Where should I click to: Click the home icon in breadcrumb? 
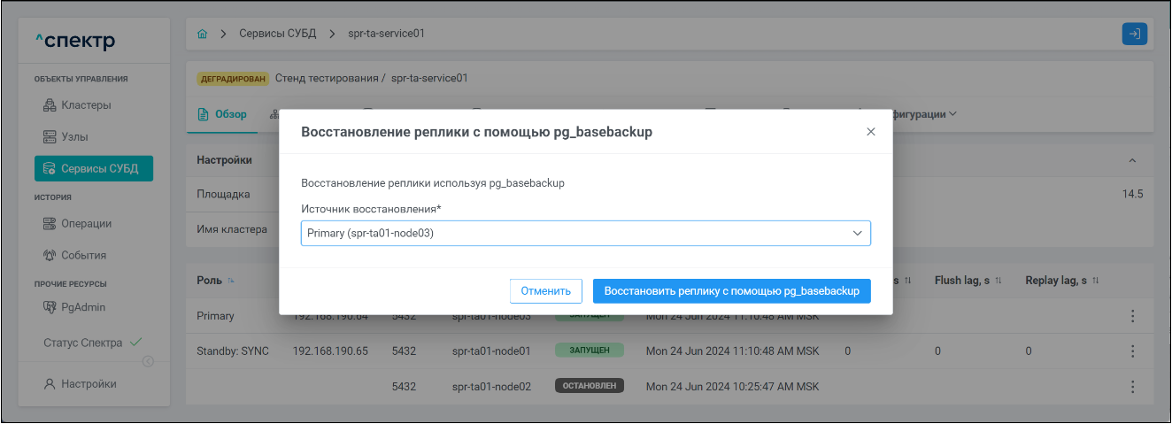[x=202, y=34]
